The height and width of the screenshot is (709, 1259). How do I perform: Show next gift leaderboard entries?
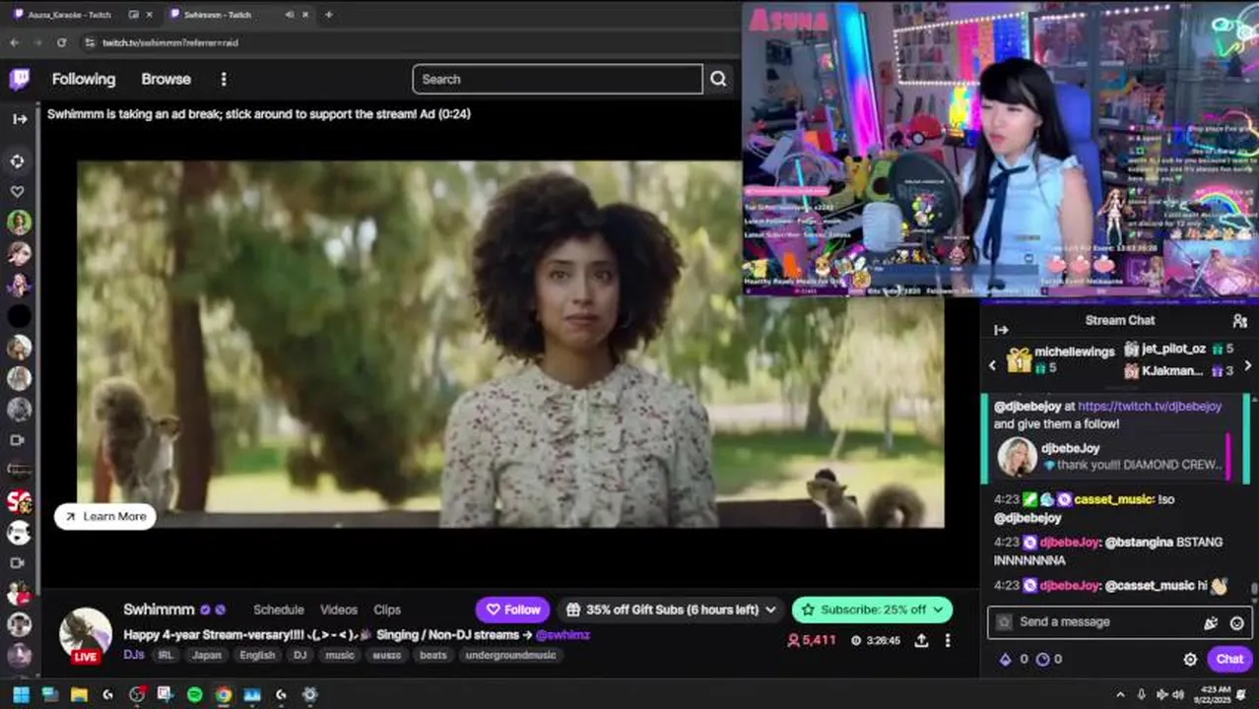click(x=1248, y=365)
